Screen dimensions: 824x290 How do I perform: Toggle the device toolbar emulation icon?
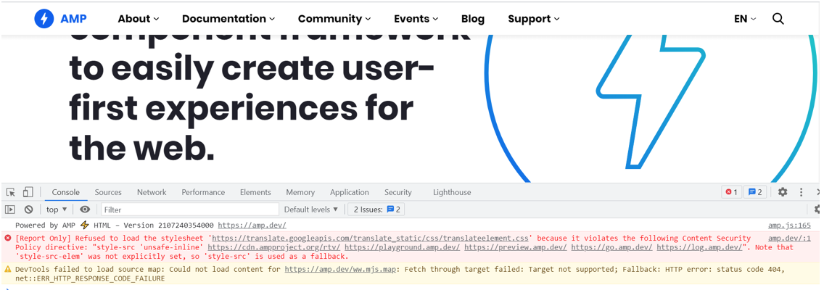click(x=28, y=192)
